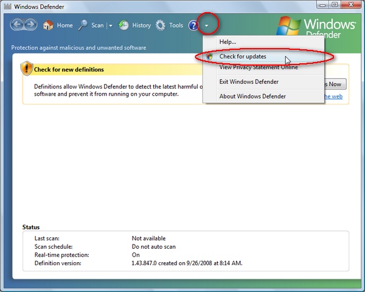365x292 pixels.
Task: Open the Tools toolbar label
Action: 176,25
